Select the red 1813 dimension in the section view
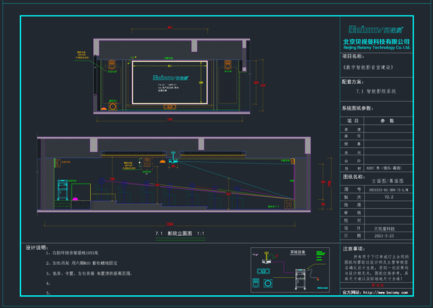The height and width of the screenshot is (308, 433). click(x=228, y=194)
